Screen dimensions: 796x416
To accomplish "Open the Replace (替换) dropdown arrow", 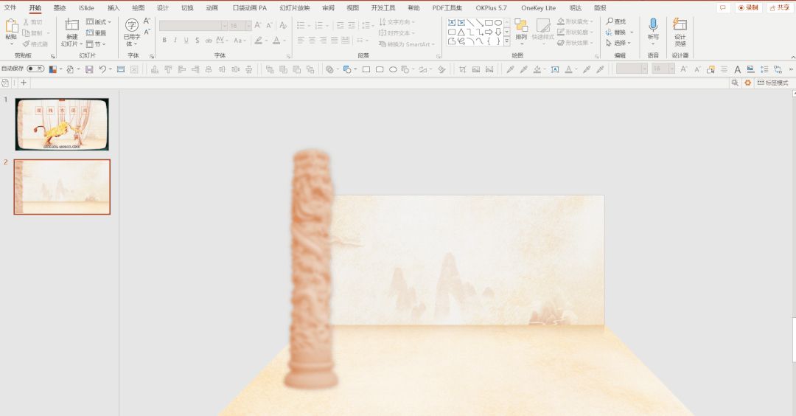I will 632,32.
